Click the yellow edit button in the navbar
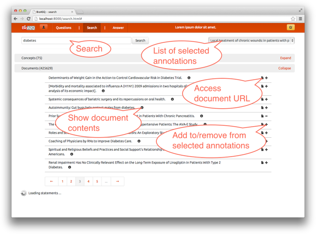 pos(291,27)
